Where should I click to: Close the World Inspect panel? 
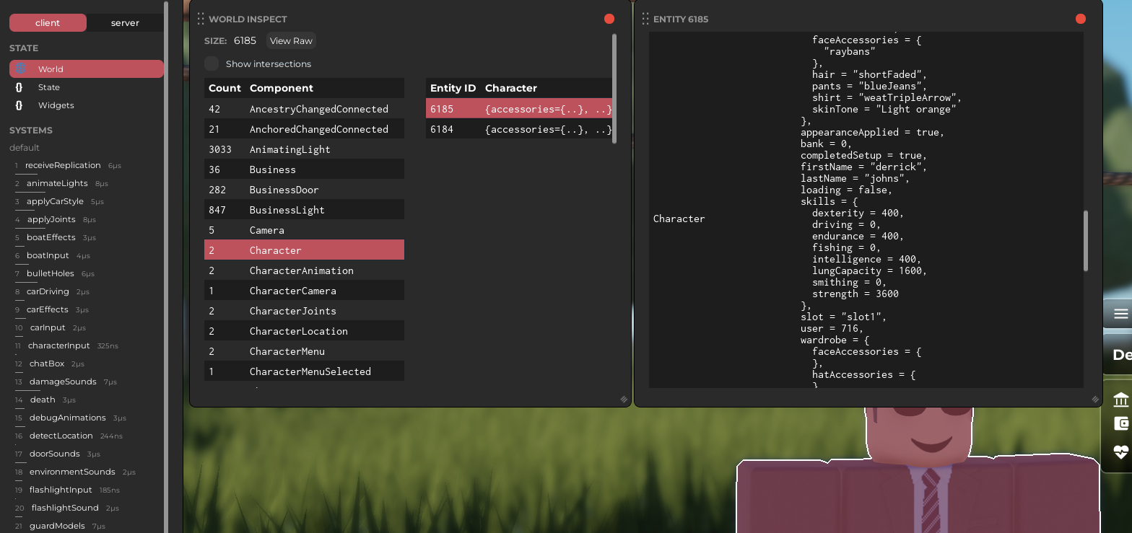(609, 19)
